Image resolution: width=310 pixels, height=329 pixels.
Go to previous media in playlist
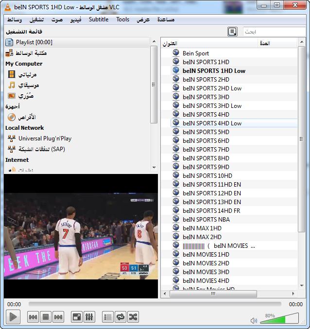pos(33,317)
